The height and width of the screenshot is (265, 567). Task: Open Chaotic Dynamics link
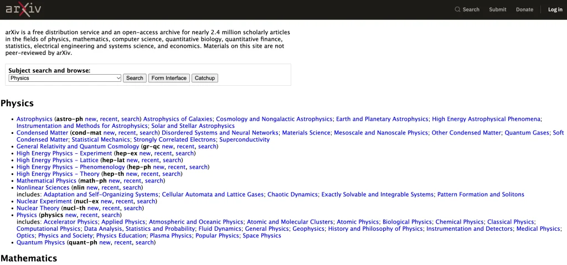pyautogui.click(x=292, y=195)
